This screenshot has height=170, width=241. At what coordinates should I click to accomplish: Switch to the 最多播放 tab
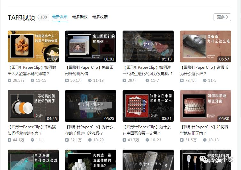tap(80, 17)
